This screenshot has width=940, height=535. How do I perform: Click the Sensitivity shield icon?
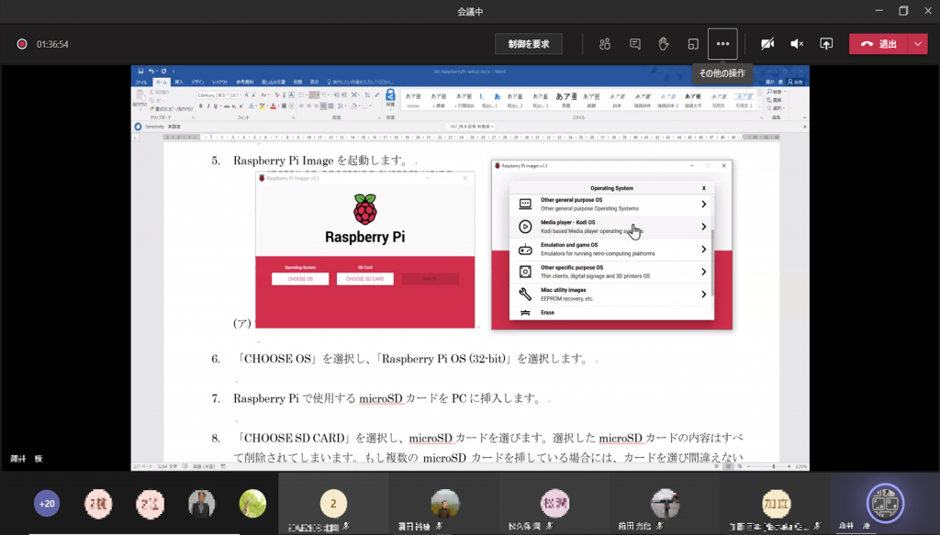pos(139,127)
